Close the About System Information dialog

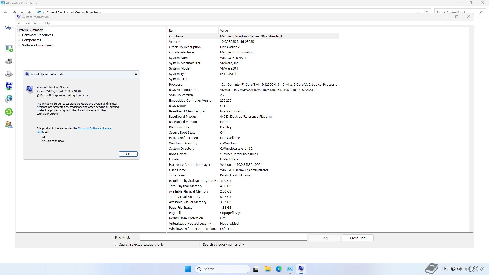pyautogui.click(x=136, y=74)
